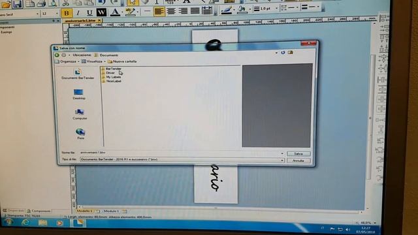Click the Salva button
Viewport: 418px width, 235px height.
(298, 154)
